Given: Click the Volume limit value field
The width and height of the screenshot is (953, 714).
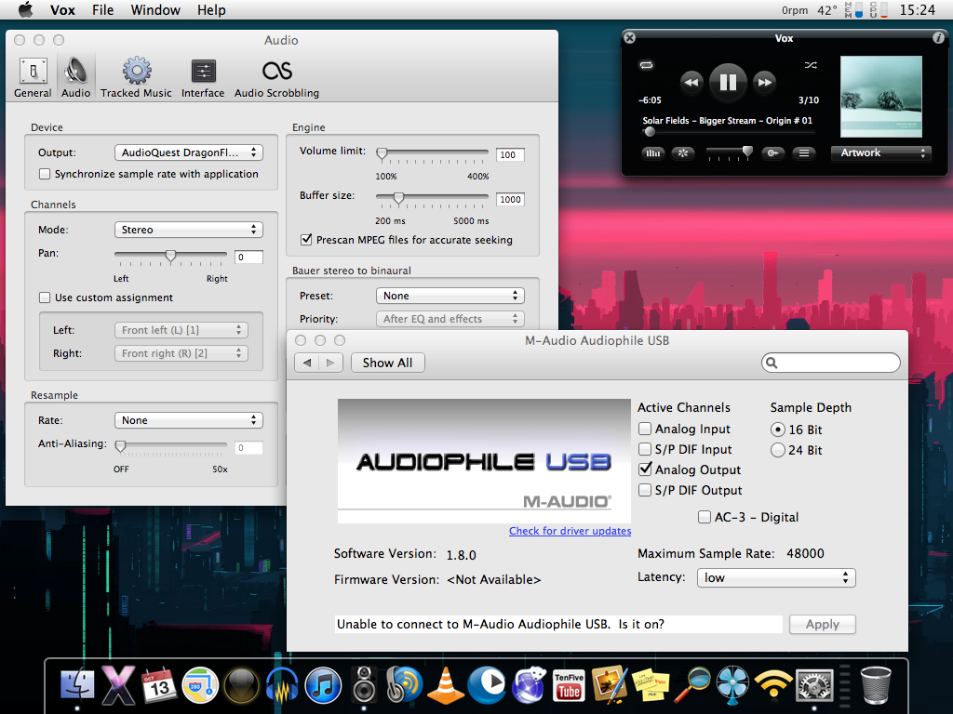Looking at the screenshot, I should coord(510,155).
